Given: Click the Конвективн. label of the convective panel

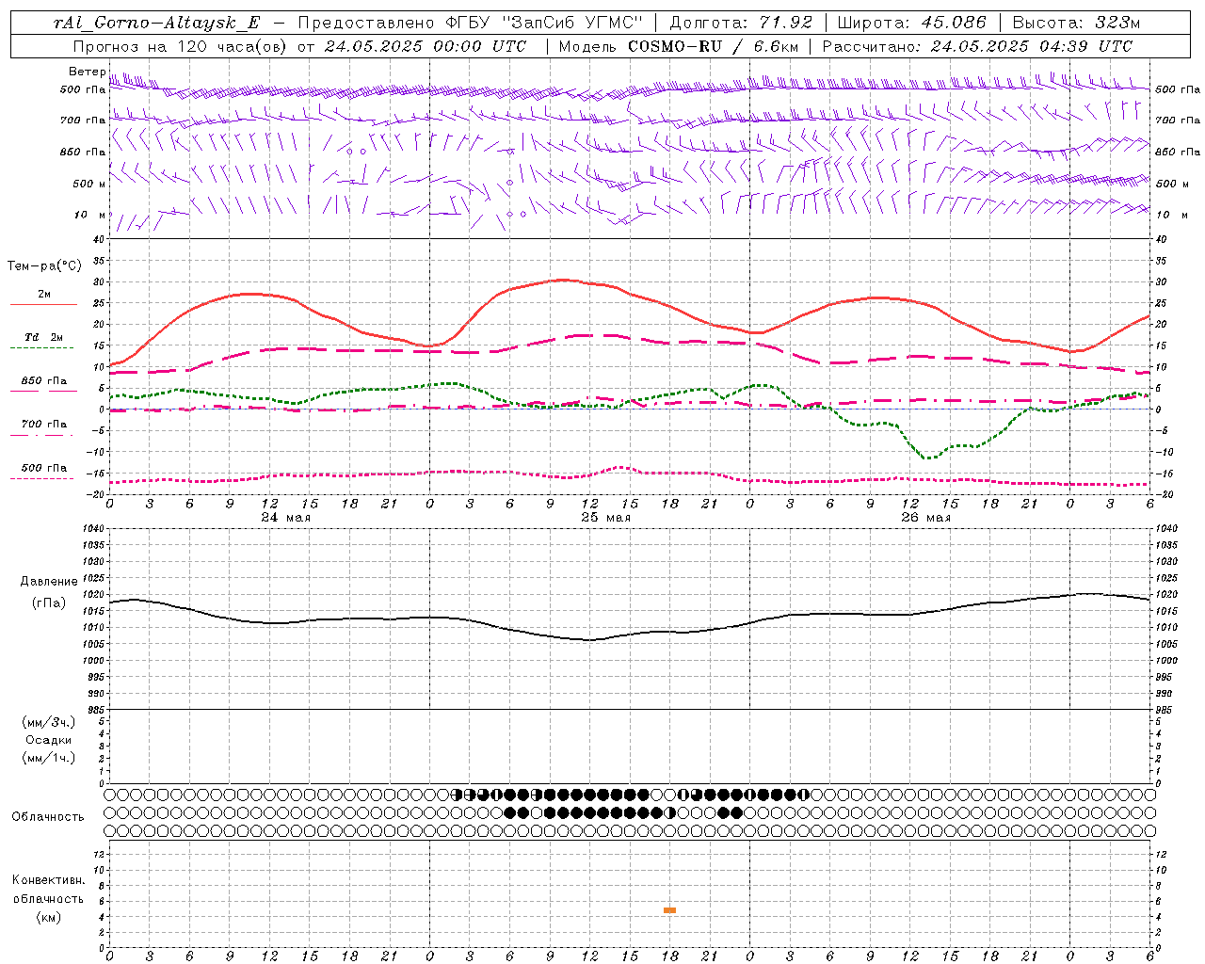Looking at the screenshot, I should pyautogui.click(x=48, y=880).
